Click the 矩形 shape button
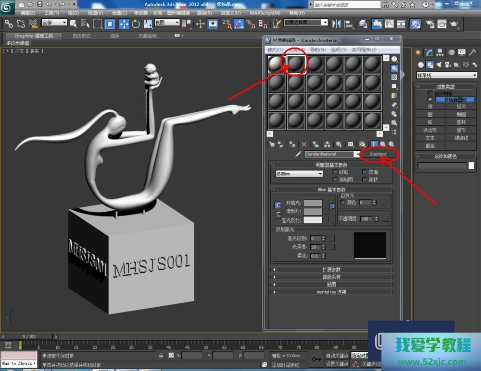 tap(462, 107)
